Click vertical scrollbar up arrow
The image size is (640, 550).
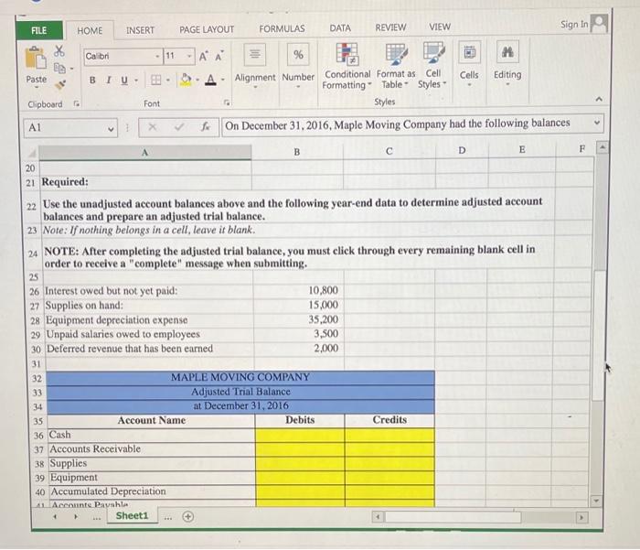[602, 146]
